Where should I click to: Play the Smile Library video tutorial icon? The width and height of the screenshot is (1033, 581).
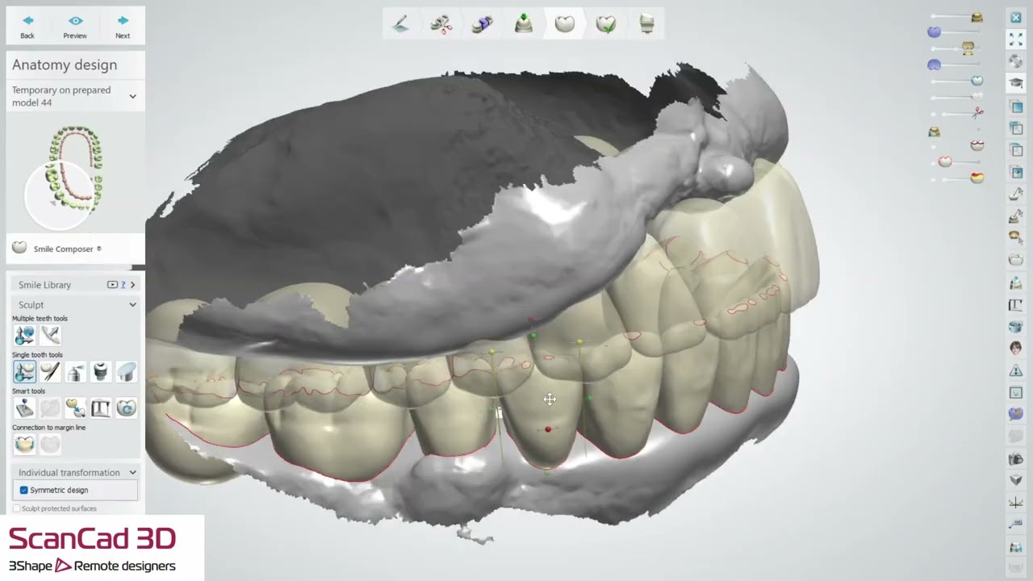click(112, 285)
